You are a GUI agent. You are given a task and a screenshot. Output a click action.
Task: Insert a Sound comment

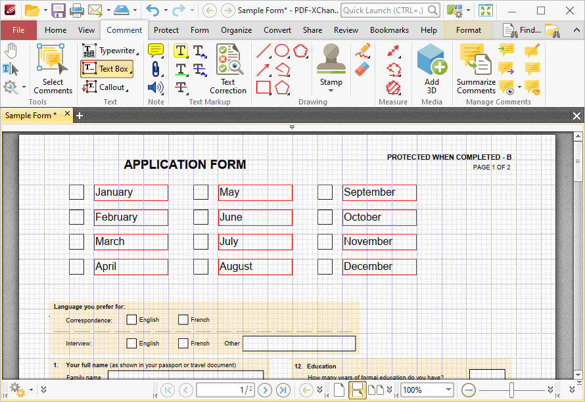156,87
